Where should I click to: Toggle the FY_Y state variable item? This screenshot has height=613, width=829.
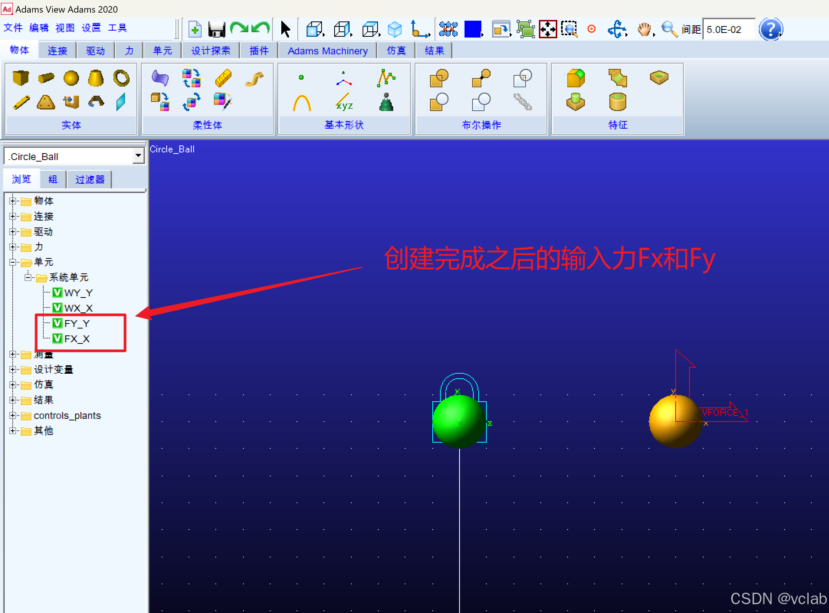point(77,324)
